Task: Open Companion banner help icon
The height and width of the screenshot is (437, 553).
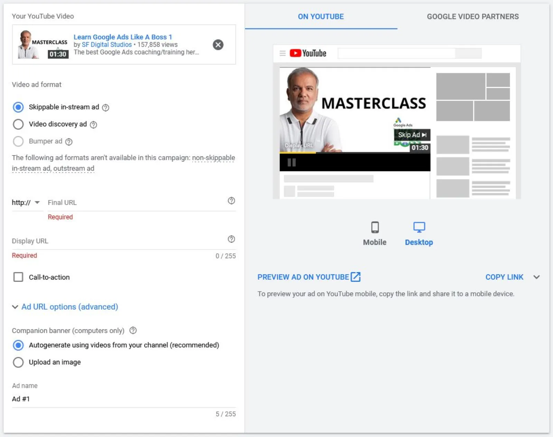Action: click(x=133, y=330)
